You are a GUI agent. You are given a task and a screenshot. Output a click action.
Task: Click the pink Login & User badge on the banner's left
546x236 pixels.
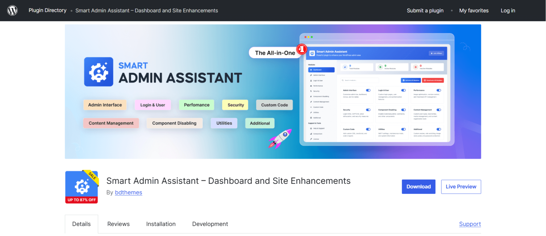tap(153, 105)
